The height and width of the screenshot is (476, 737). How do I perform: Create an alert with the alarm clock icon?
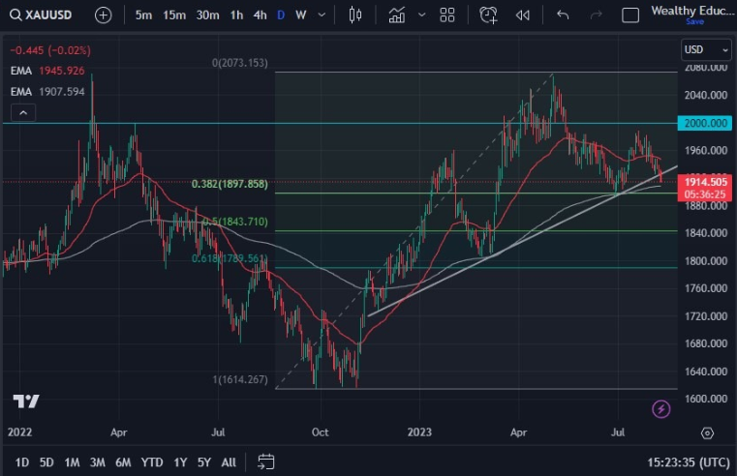[x=489, y=15]
